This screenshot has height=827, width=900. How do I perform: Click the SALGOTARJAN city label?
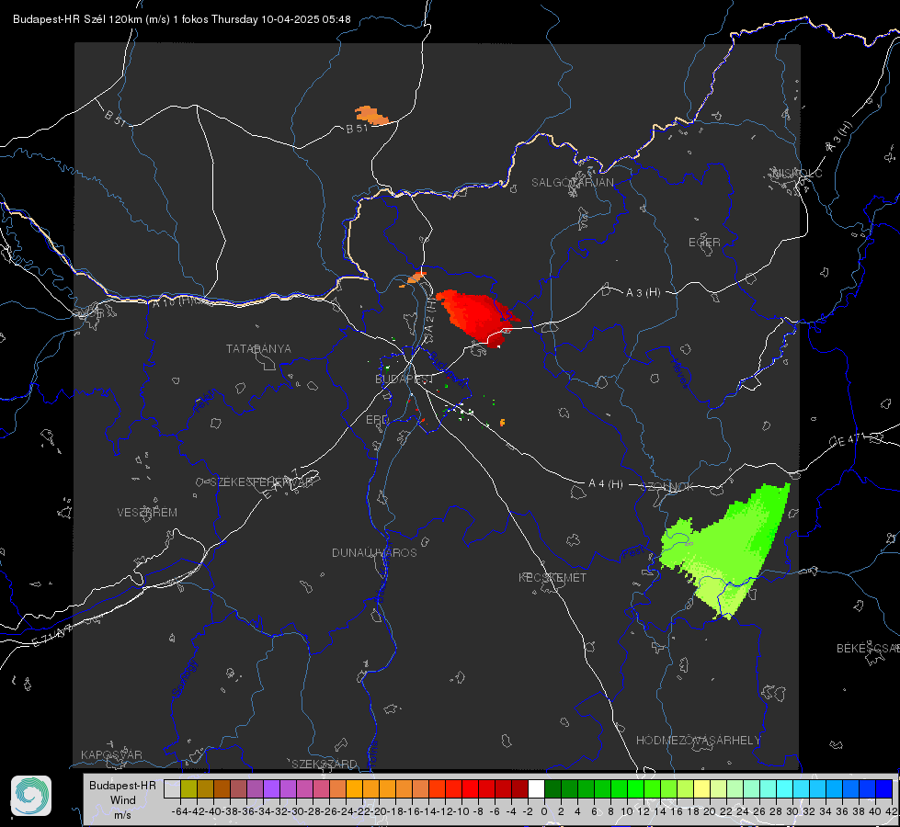point(572,183)
